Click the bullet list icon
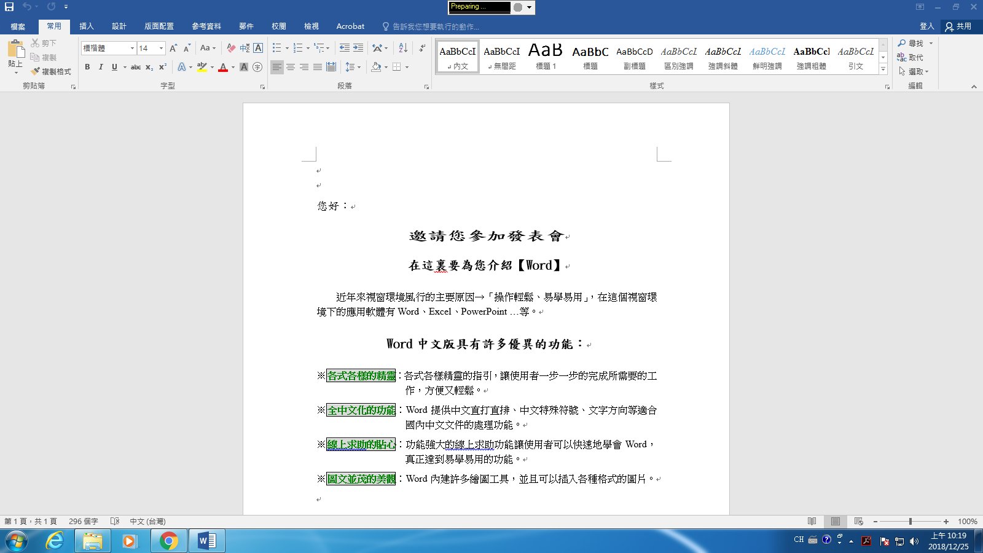 click(x=276, y=48)
